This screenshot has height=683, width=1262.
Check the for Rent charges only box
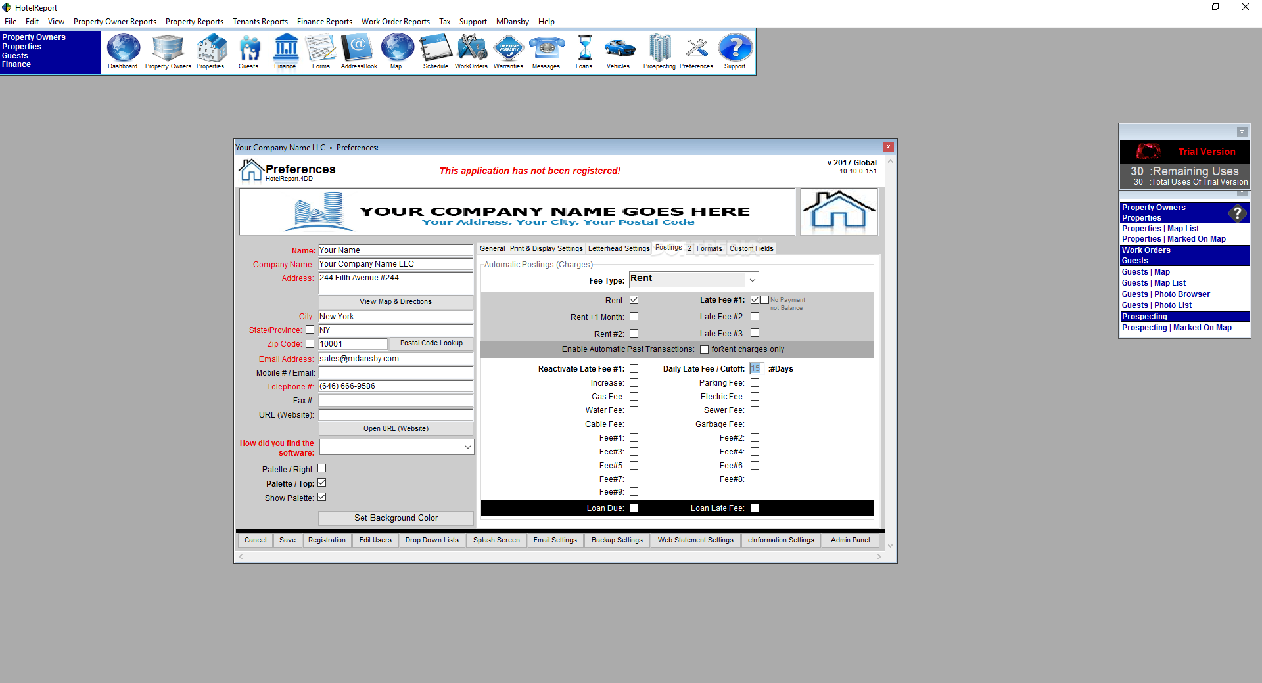coord(704,349)
